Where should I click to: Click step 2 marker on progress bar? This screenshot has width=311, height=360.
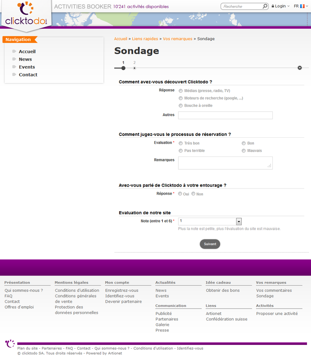[135, 68]
